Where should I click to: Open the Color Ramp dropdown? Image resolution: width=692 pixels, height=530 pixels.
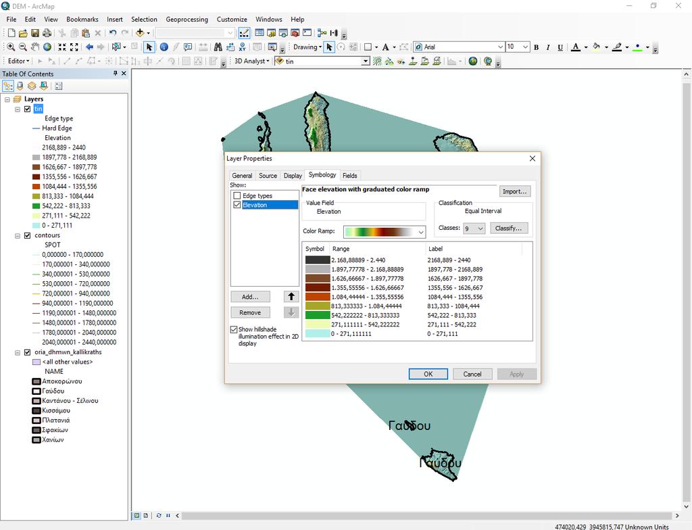click(x=421, y=231)
